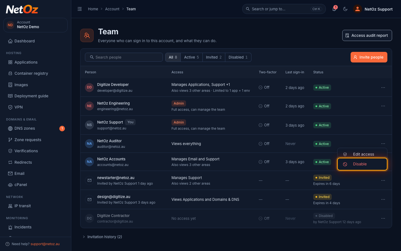Click the Last sign-in column header

coord(295,72)
